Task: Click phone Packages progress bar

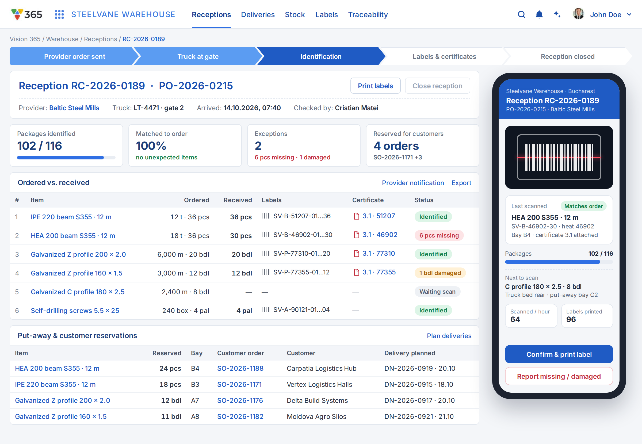Action: click(x=559, y=262)
